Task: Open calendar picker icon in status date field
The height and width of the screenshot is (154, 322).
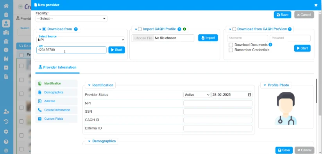Action: (249, 95)
